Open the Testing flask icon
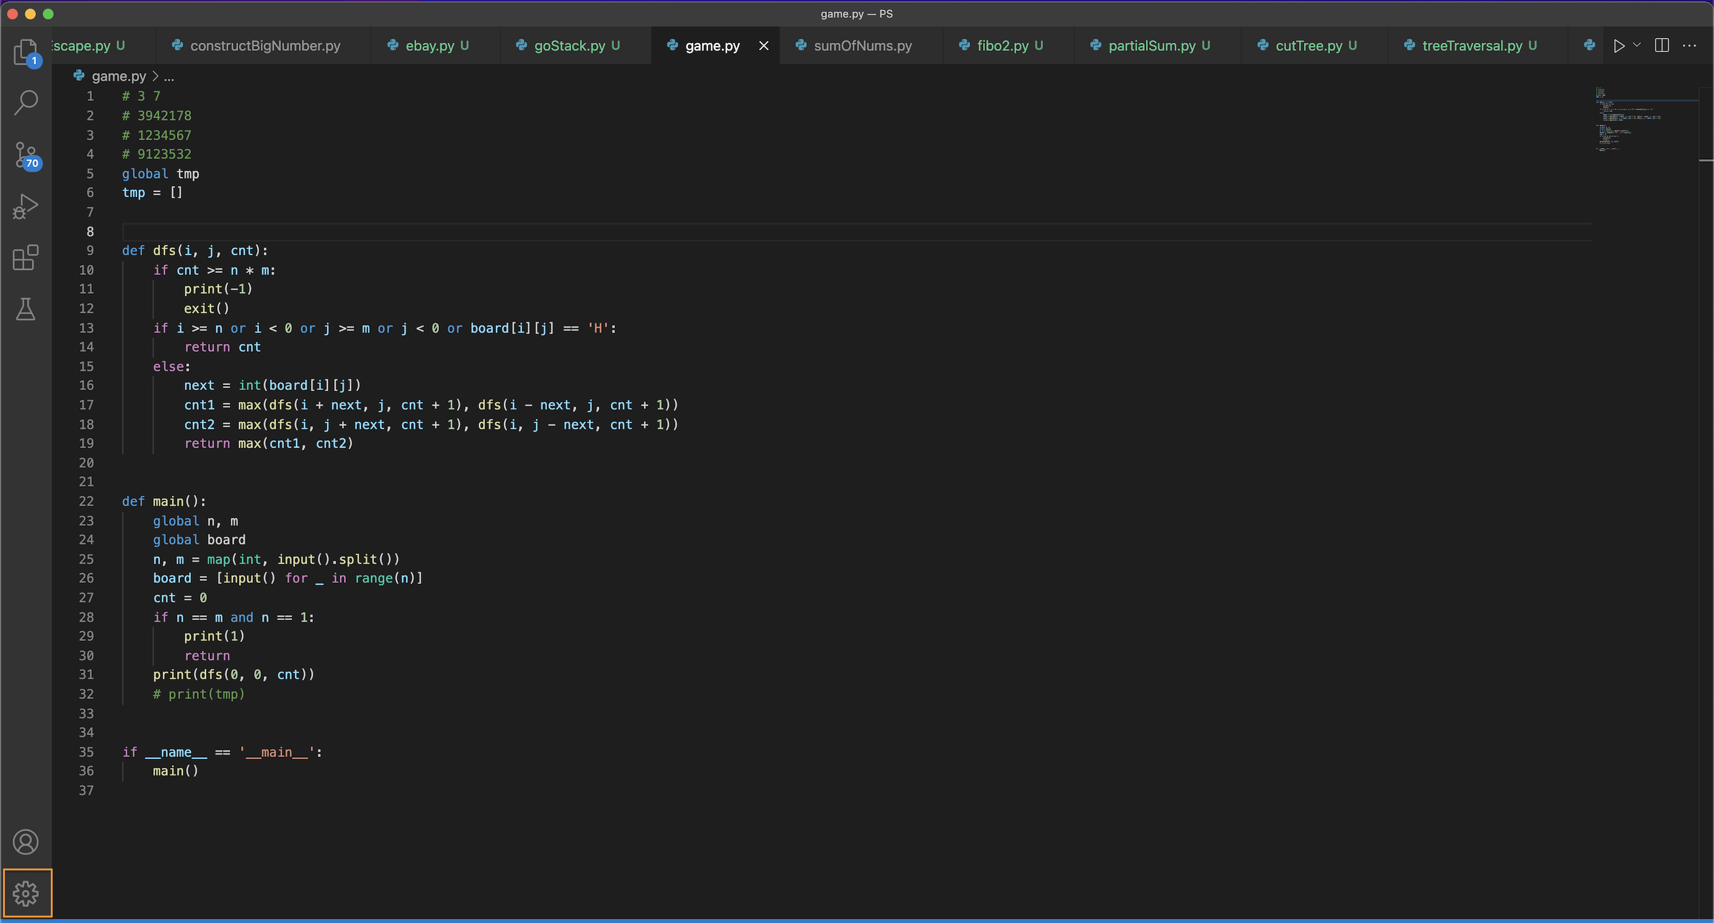Screen dimensions: 1714x923 coord(25,308)
